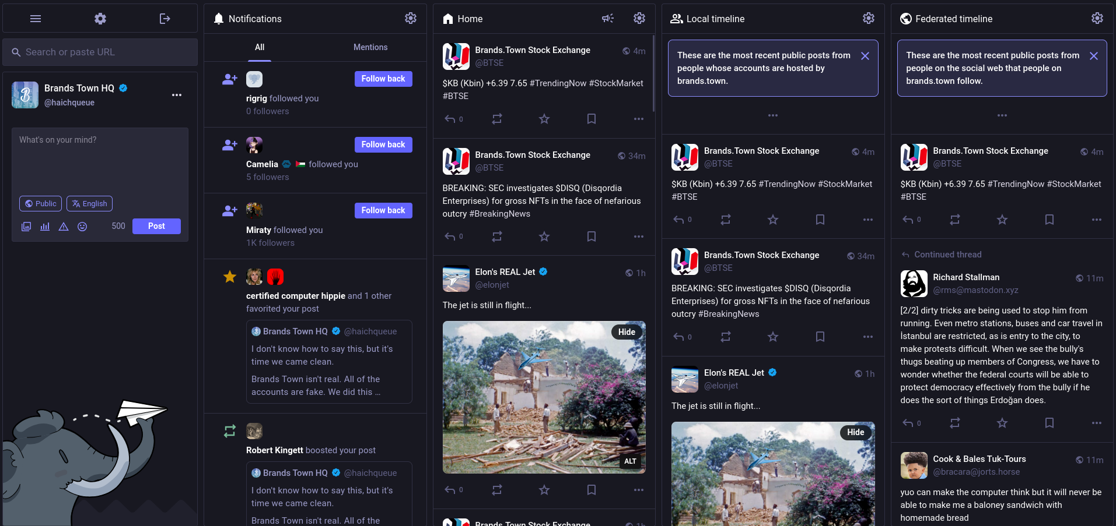Open more options for SEC post in Local timeline
Image resolution: width=1116 pixels, height=526 pixels.
pyautogui.click(x=868, y=337)
